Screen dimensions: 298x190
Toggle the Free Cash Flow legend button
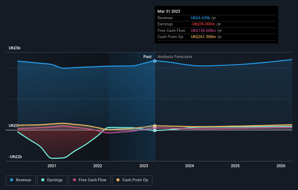click(90, 180)
